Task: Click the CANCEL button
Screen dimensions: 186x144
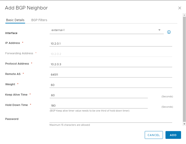Action: 154,135
